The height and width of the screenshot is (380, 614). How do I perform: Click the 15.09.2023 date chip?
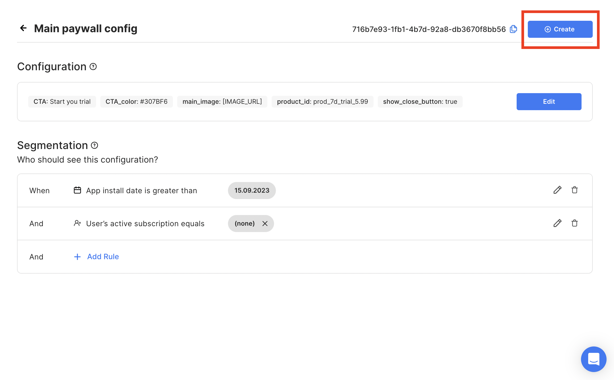pyautogui.click(x=252, y=191)
